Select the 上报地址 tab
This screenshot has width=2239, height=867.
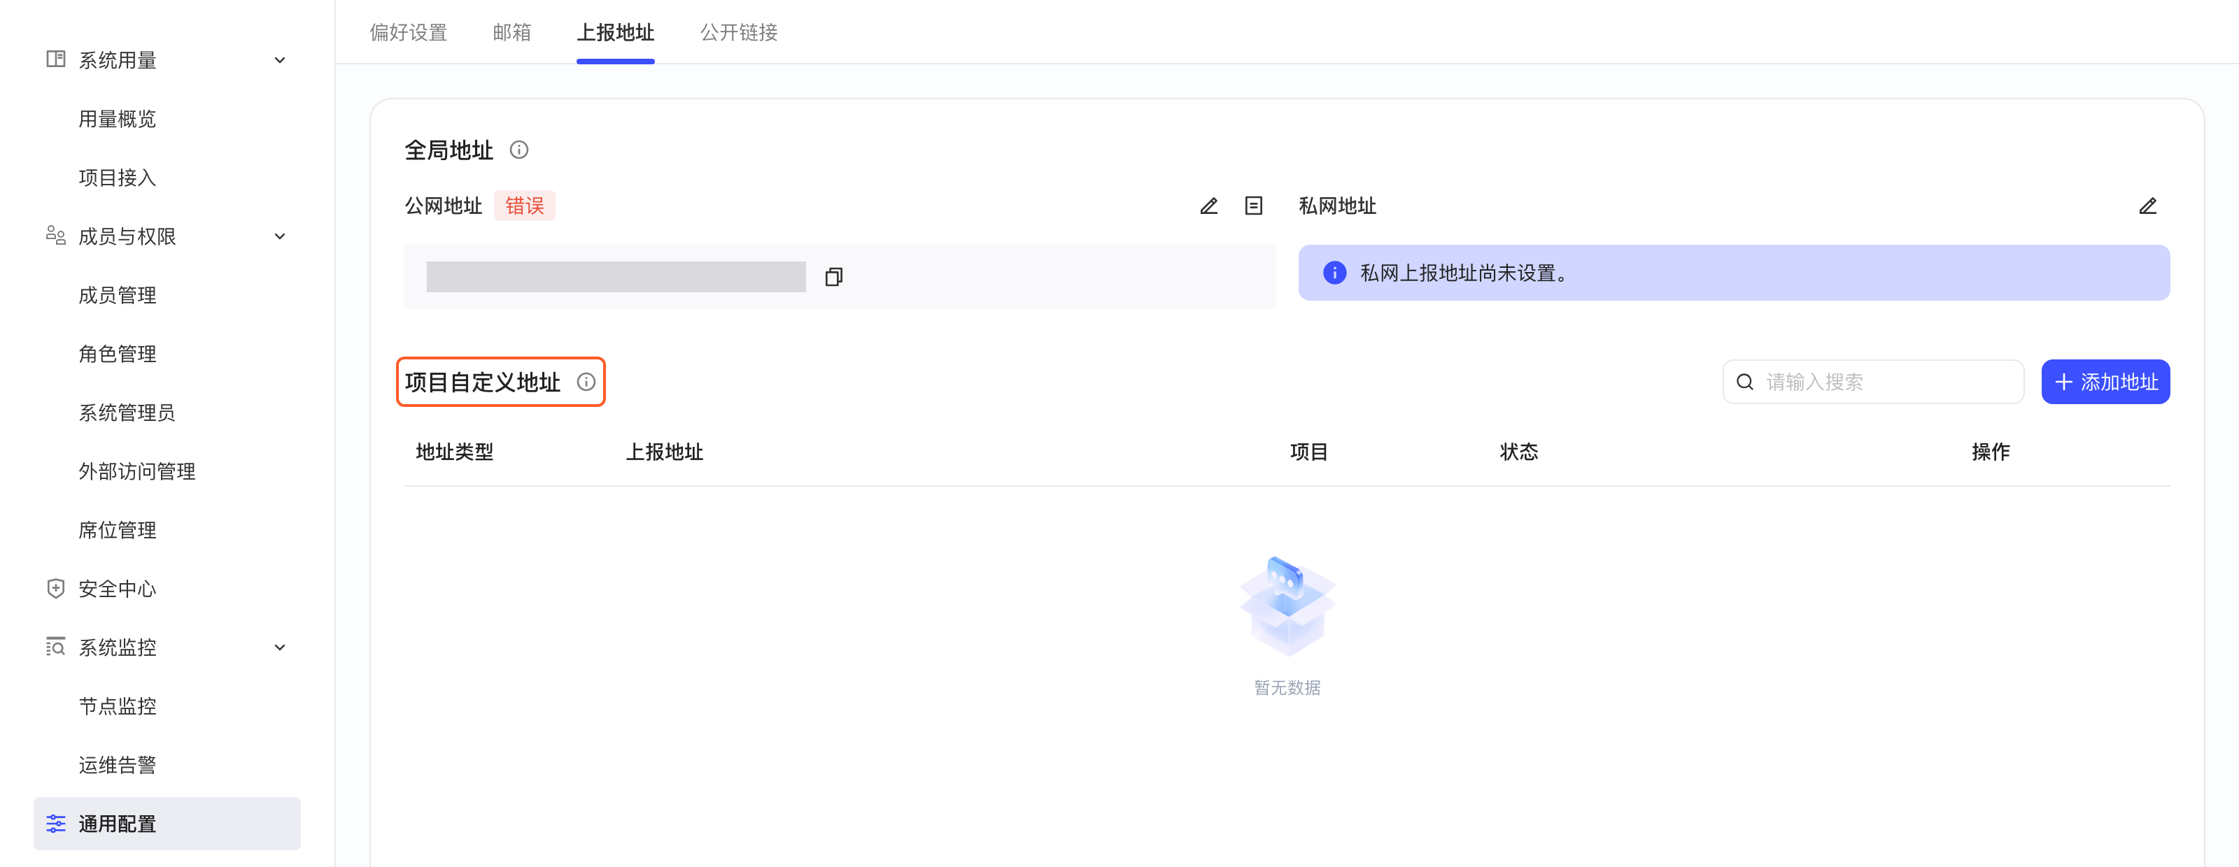click(616, 32)
